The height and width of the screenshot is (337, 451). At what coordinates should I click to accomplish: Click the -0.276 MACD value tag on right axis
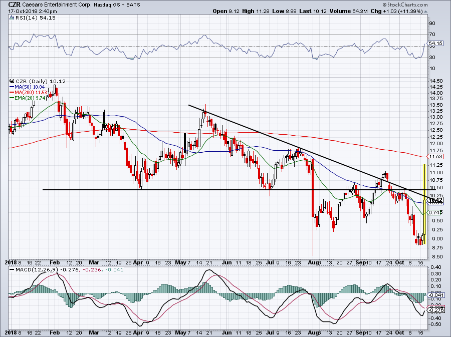[435, 310]
